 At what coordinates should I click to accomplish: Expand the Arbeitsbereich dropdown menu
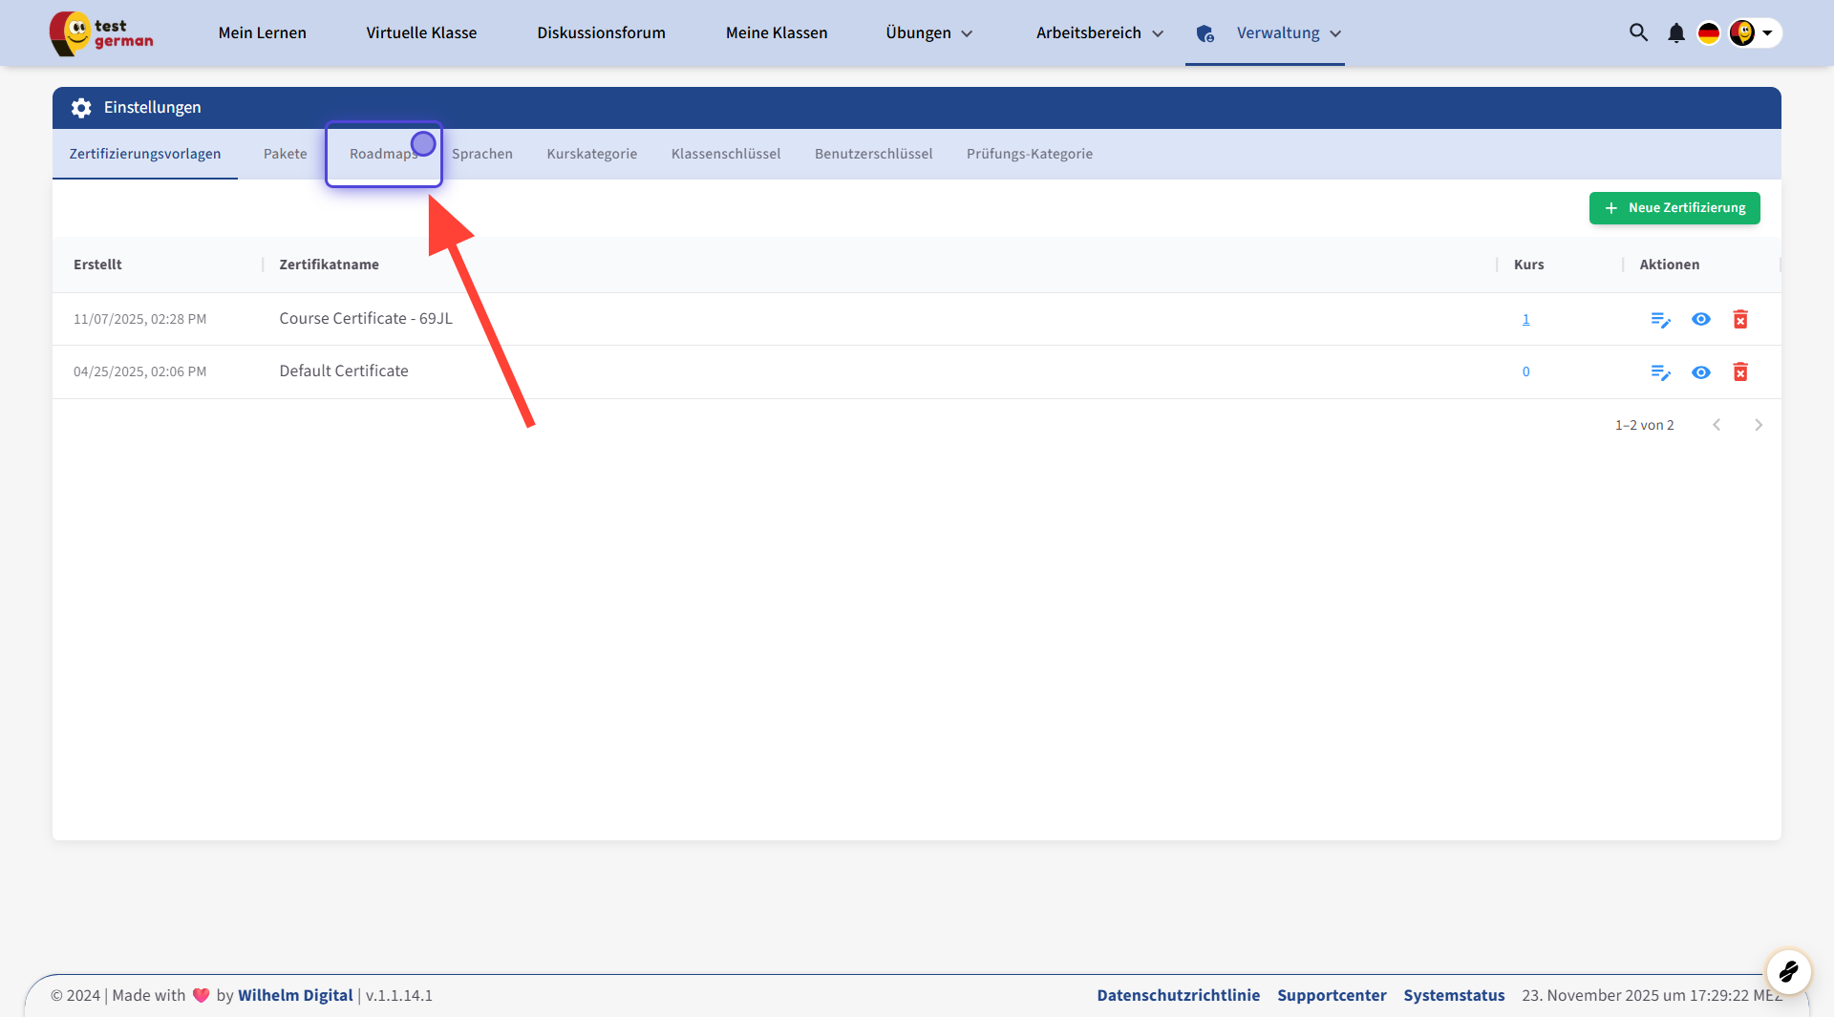(1099, 33)
